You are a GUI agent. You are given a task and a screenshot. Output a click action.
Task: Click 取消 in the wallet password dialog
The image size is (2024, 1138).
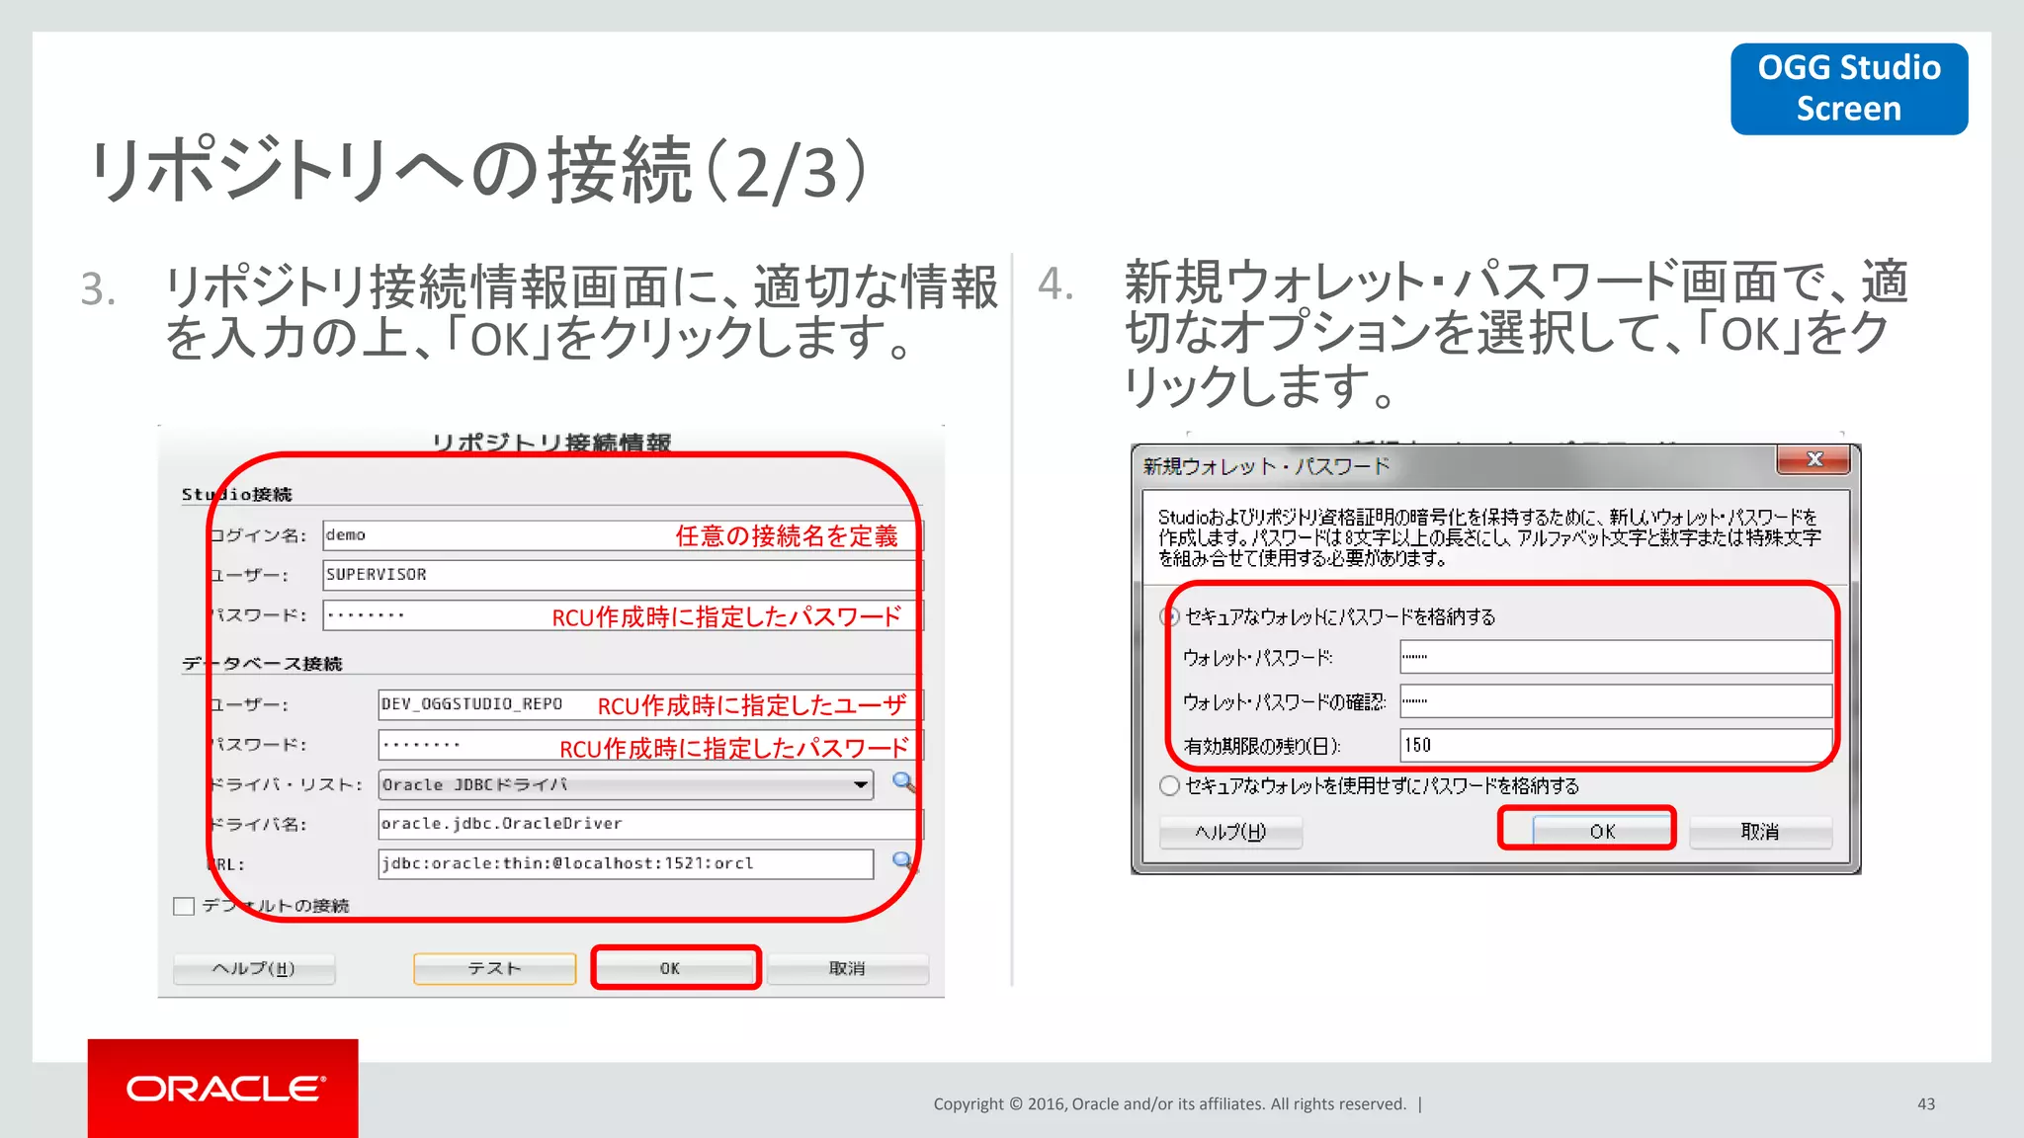click(x=1760, y=831)
